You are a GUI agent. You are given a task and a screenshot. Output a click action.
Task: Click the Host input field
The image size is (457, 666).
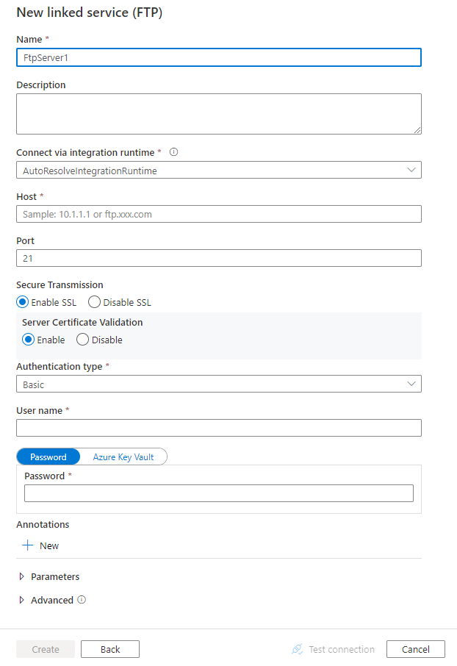(218, 213)
